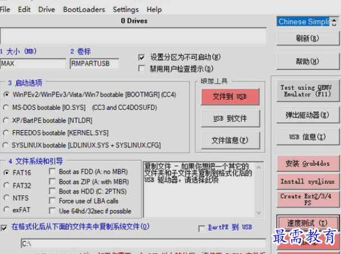Check 禁用用户检查提示(D) checkbox
This screenshot has width=341, height=254.
(x=141, y=68)
